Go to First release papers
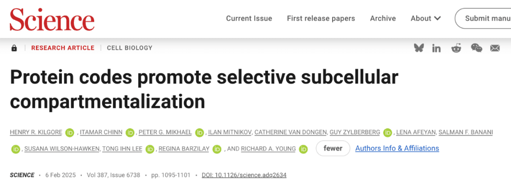 [x=321, y=18]
